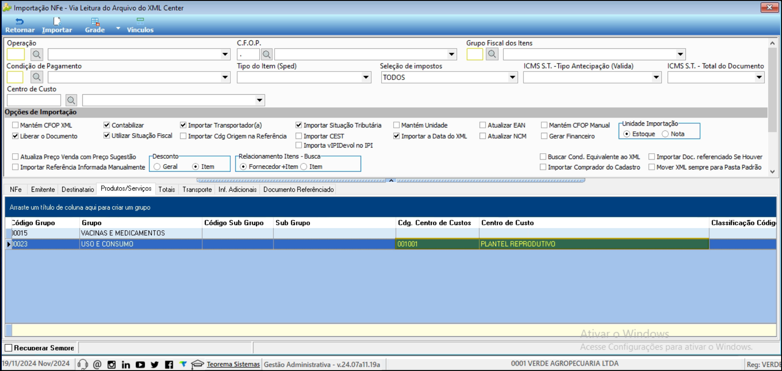Click the PLANTEL REPRODUTIVO cell
Screen dimensions: 782x371
pos(594,244)
